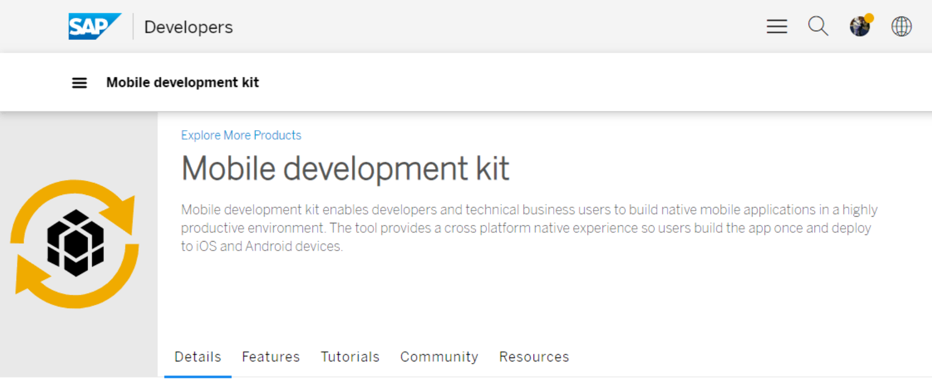This screenshot has width=932, height=384.
Task: Show the Resources tab
Action: pyautogui.click(x=534, y=357)
